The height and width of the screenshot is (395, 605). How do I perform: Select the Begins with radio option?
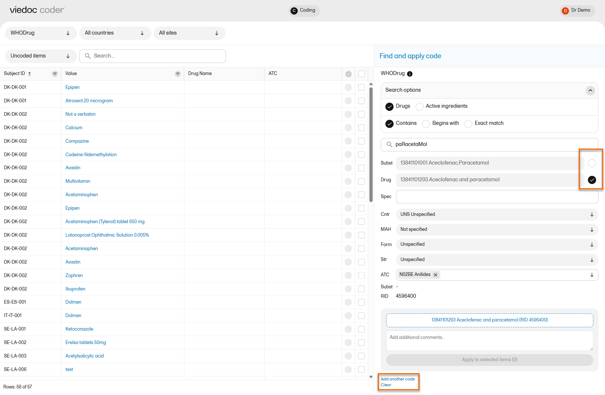tap(426, 124)
